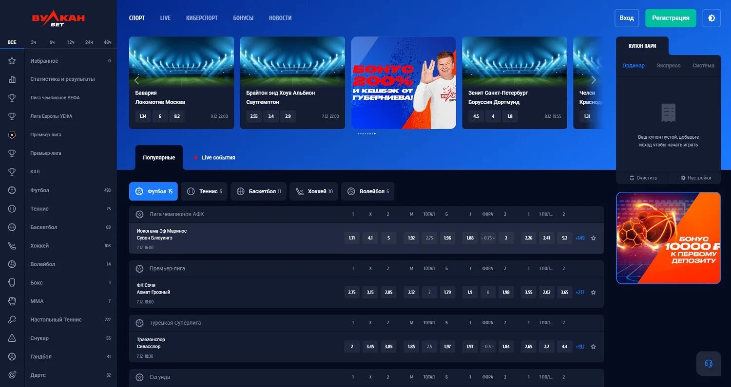
Task: Switch to the Live события tab
Action: [x=214, y=158]
